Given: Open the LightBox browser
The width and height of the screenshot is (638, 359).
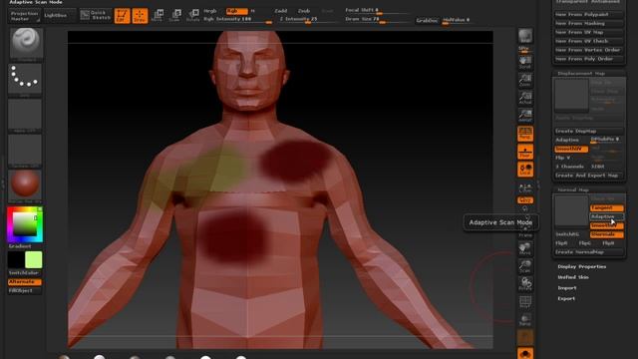Looking at the screenshot, I should [59, 16].
